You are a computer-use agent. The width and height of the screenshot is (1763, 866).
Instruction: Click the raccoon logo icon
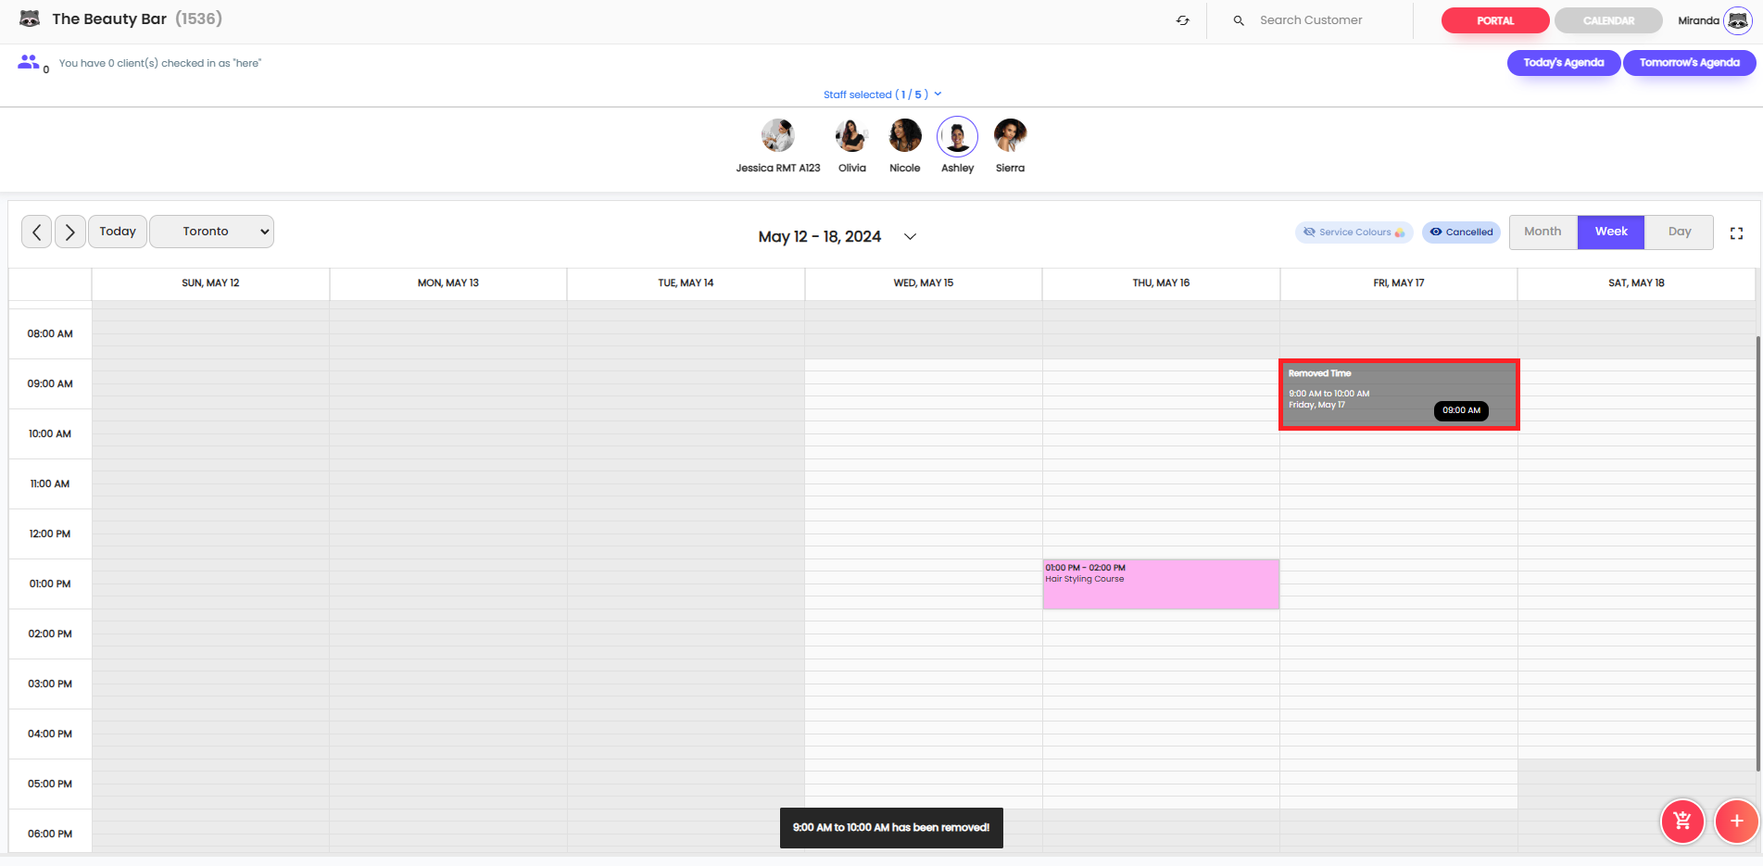[30, 19]
